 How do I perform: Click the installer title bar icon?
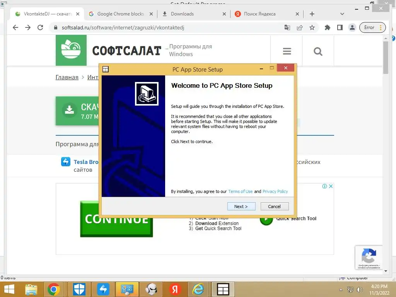tap(106, 69)
